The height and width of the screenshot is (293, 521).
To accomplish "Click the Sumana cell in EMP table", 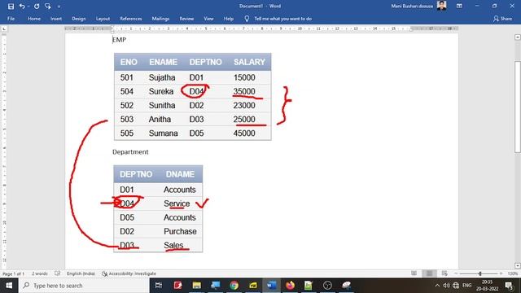I will (163, 133).
